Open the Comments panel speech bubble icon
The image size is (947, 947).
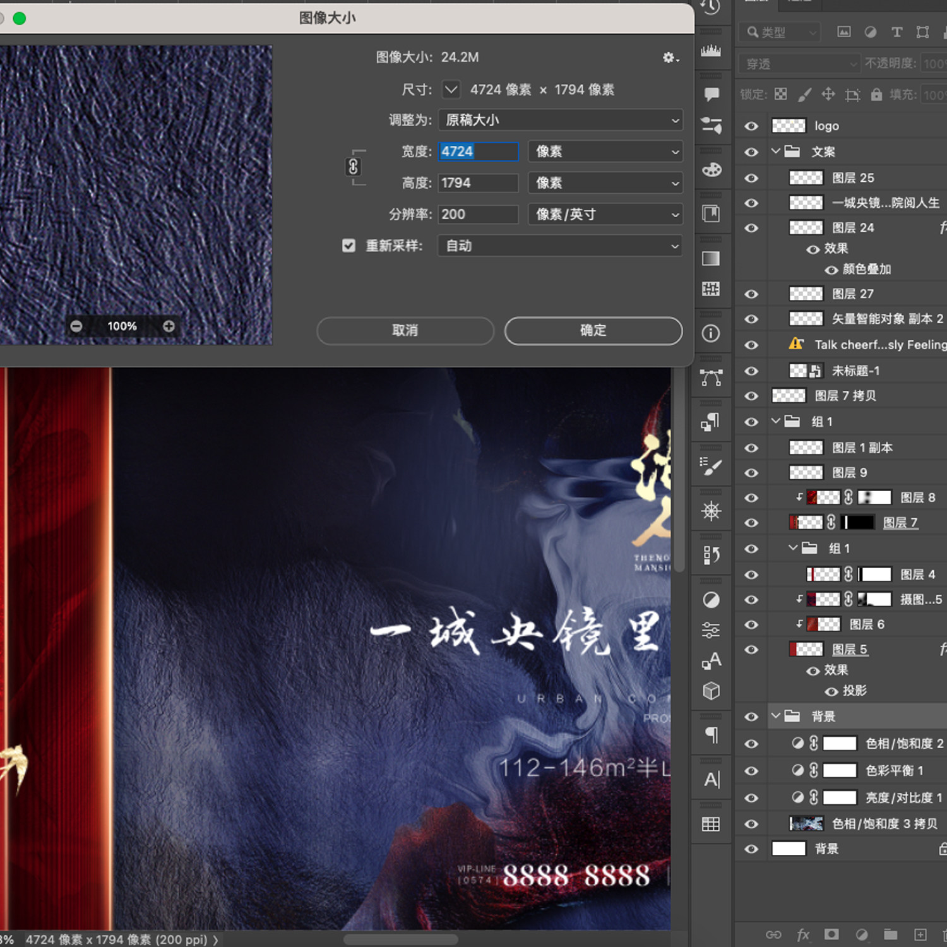pyautogui.click(x=712, y=95)
